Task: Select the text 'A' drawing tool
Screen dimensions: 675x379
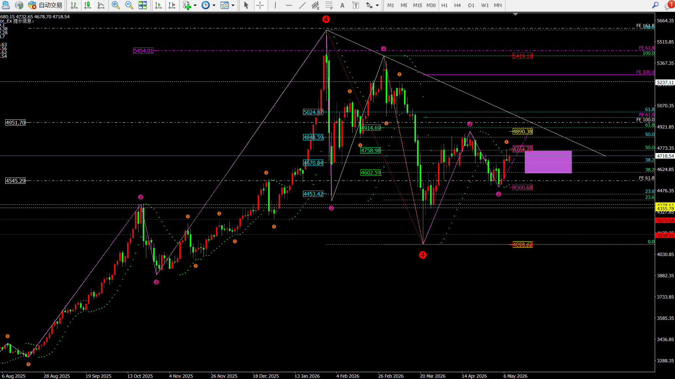Action: 342,5
